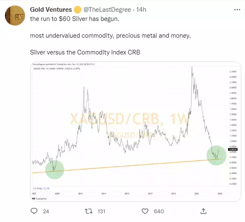Open the three-dot more options menu
Image resolution: width=245 pixels, height=222 pixels.
click(x=237, y=10)
